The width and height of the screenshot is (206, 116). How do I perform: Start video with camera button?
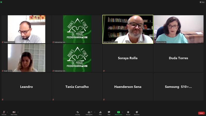point(14,112)
